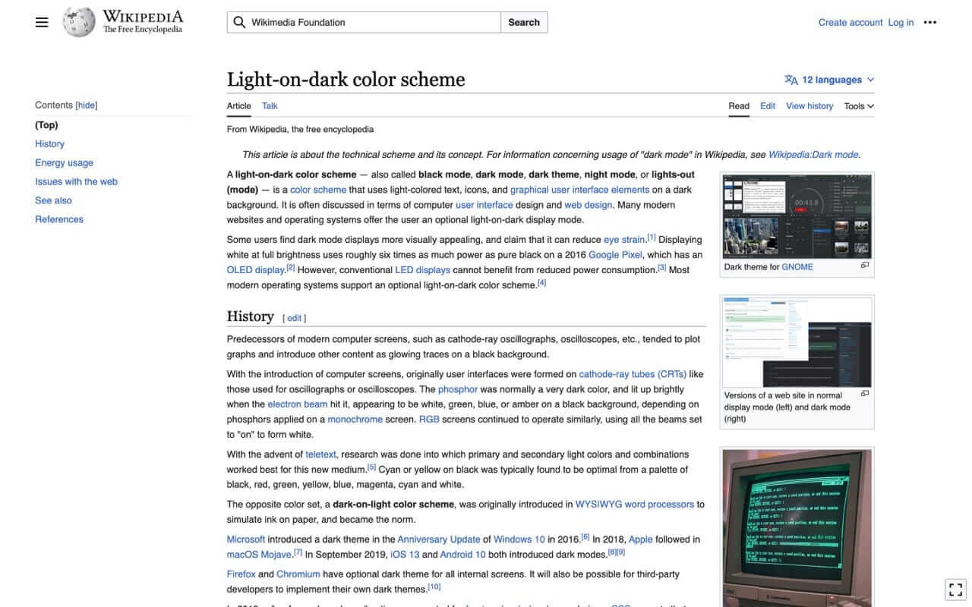The width and height of the screenshot is (972, 607).
Task: Open the color scheme link
Action: pyautogui.click(x=318, y=190)
